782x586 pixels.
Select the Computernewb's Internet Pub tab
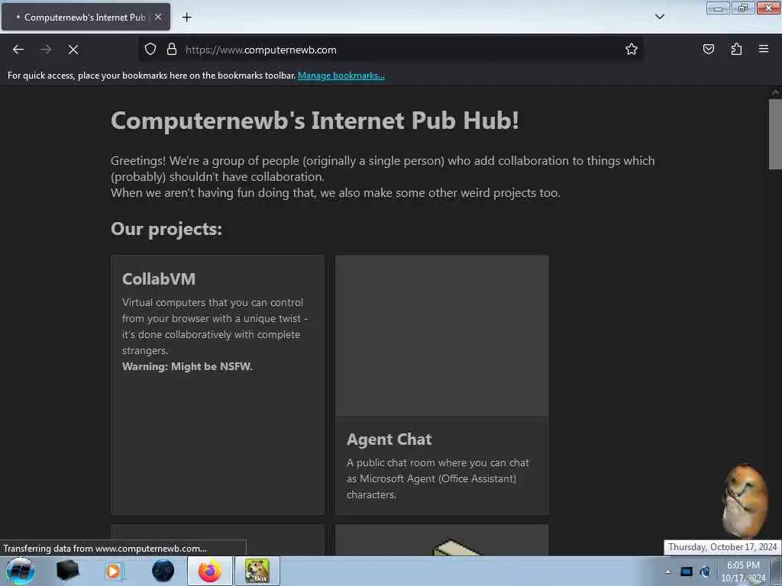(86, 18)
